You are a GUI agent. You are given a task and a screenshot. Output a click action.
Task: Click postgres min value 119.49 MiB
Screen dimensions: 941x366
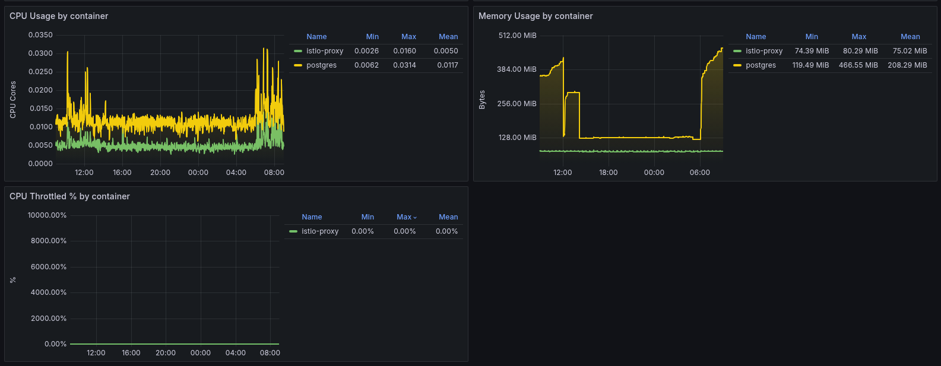(x=810, y=65)
